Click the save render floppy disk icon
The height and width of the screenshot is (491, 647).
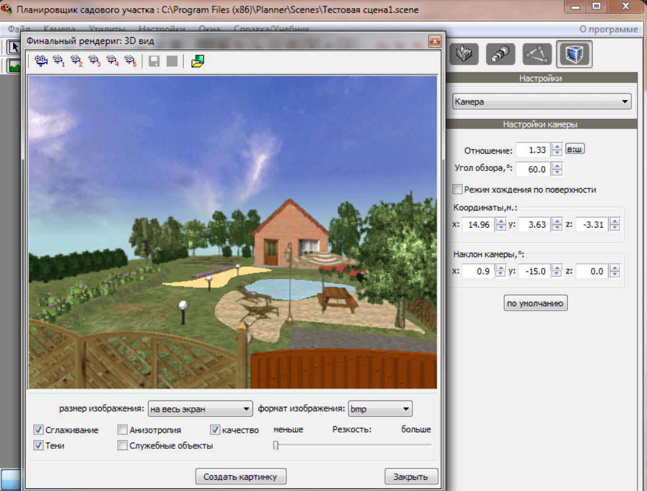tap(154, 62)
